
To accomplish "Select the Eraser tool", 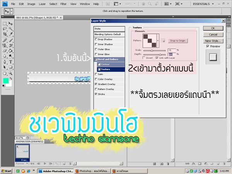I will click(5, 51).
